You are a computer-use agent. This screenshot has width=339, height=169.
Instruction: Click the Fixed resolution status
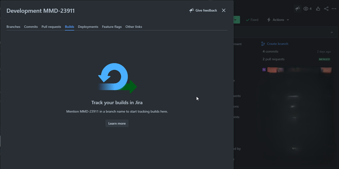click(x=252, y=20)
